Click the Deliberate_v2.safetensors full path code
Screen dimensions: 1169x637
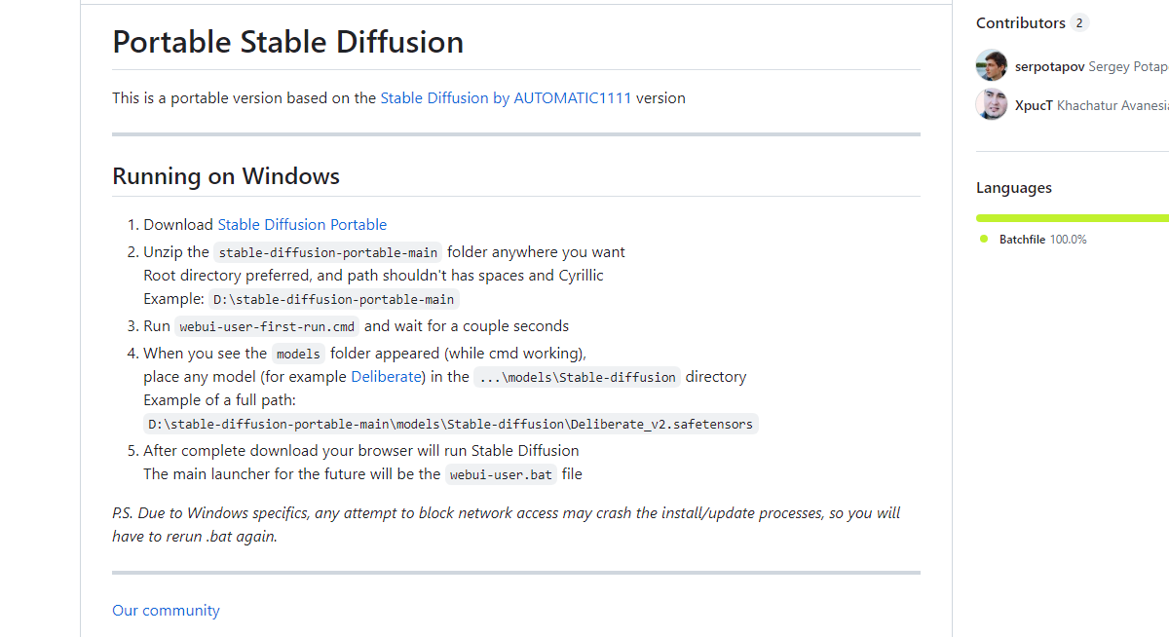coord(450,424)
